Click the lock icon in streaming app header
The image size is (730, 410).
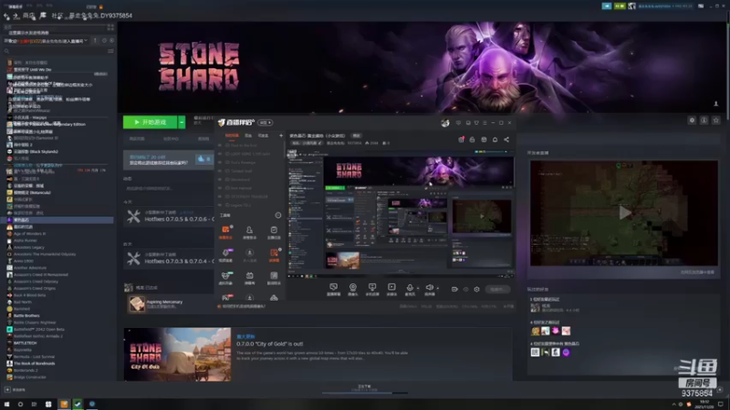(472, 139)
